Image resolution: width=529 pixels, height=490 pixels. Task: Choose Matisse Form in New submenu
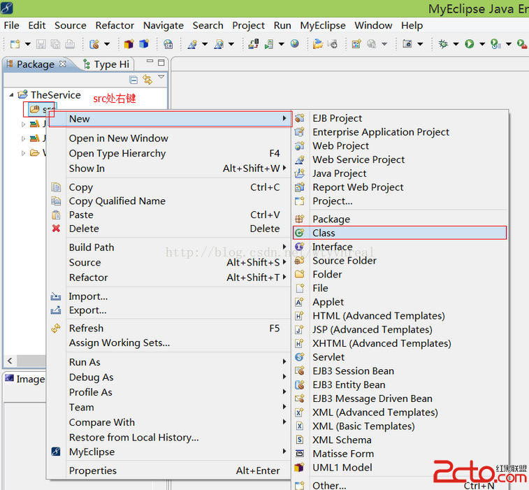pyautogui.click(x=400, y=454)
